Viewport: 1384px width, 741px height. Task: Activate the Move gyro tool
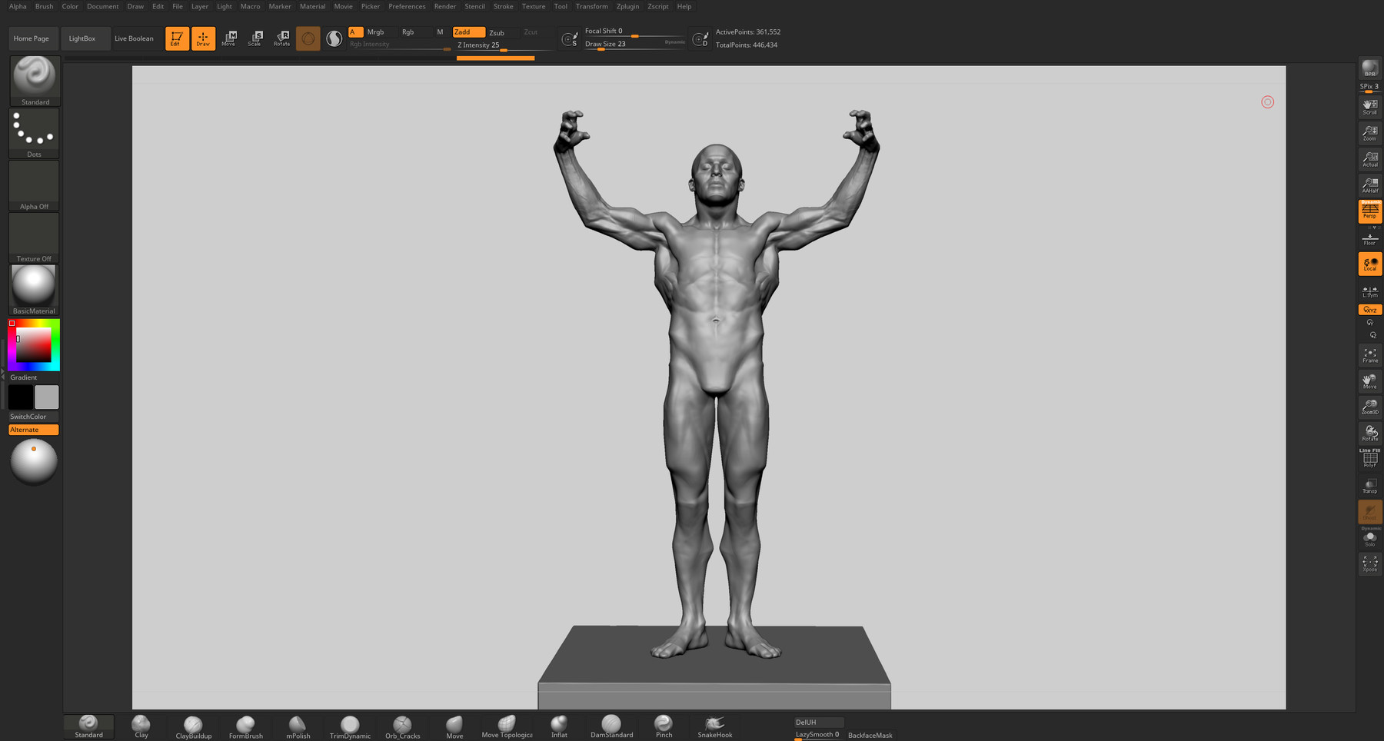(x=229, y=38)
